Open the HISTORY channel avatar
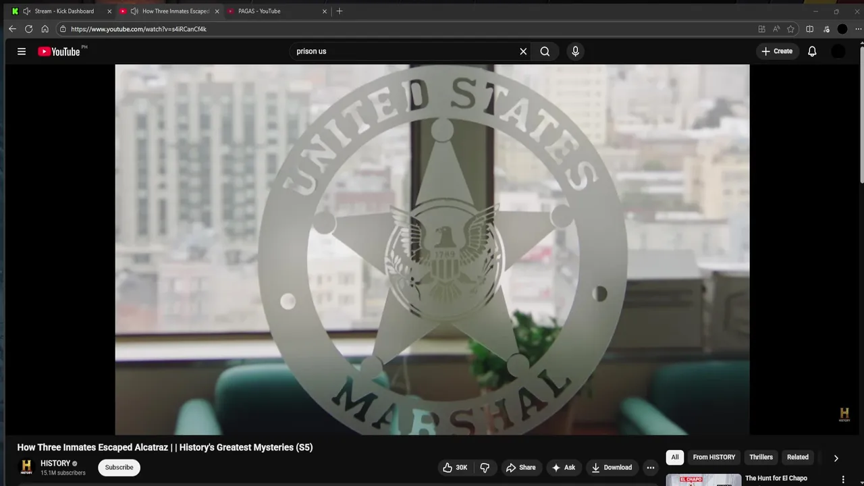 point(26,467)
